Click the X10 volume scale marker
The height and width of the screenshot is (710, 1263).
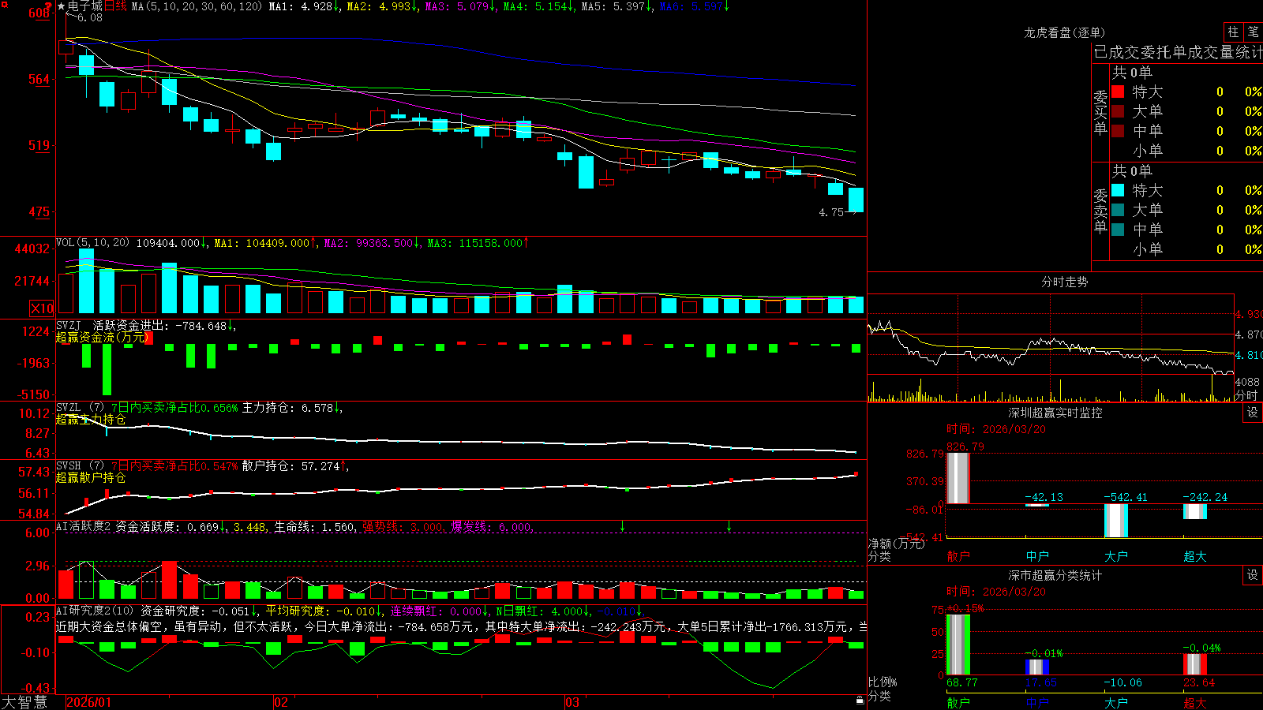point(43,308)
